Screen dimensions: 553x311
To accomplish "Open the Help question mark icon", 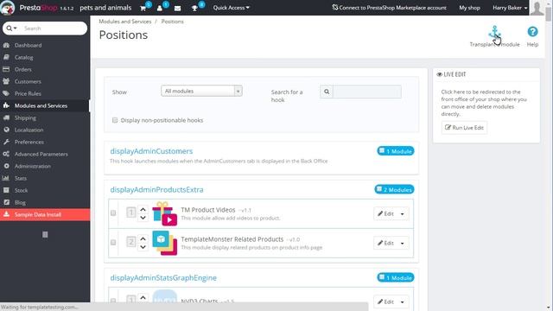I will coord(532,32).
